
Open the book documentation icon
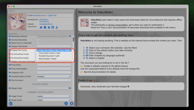45,27
